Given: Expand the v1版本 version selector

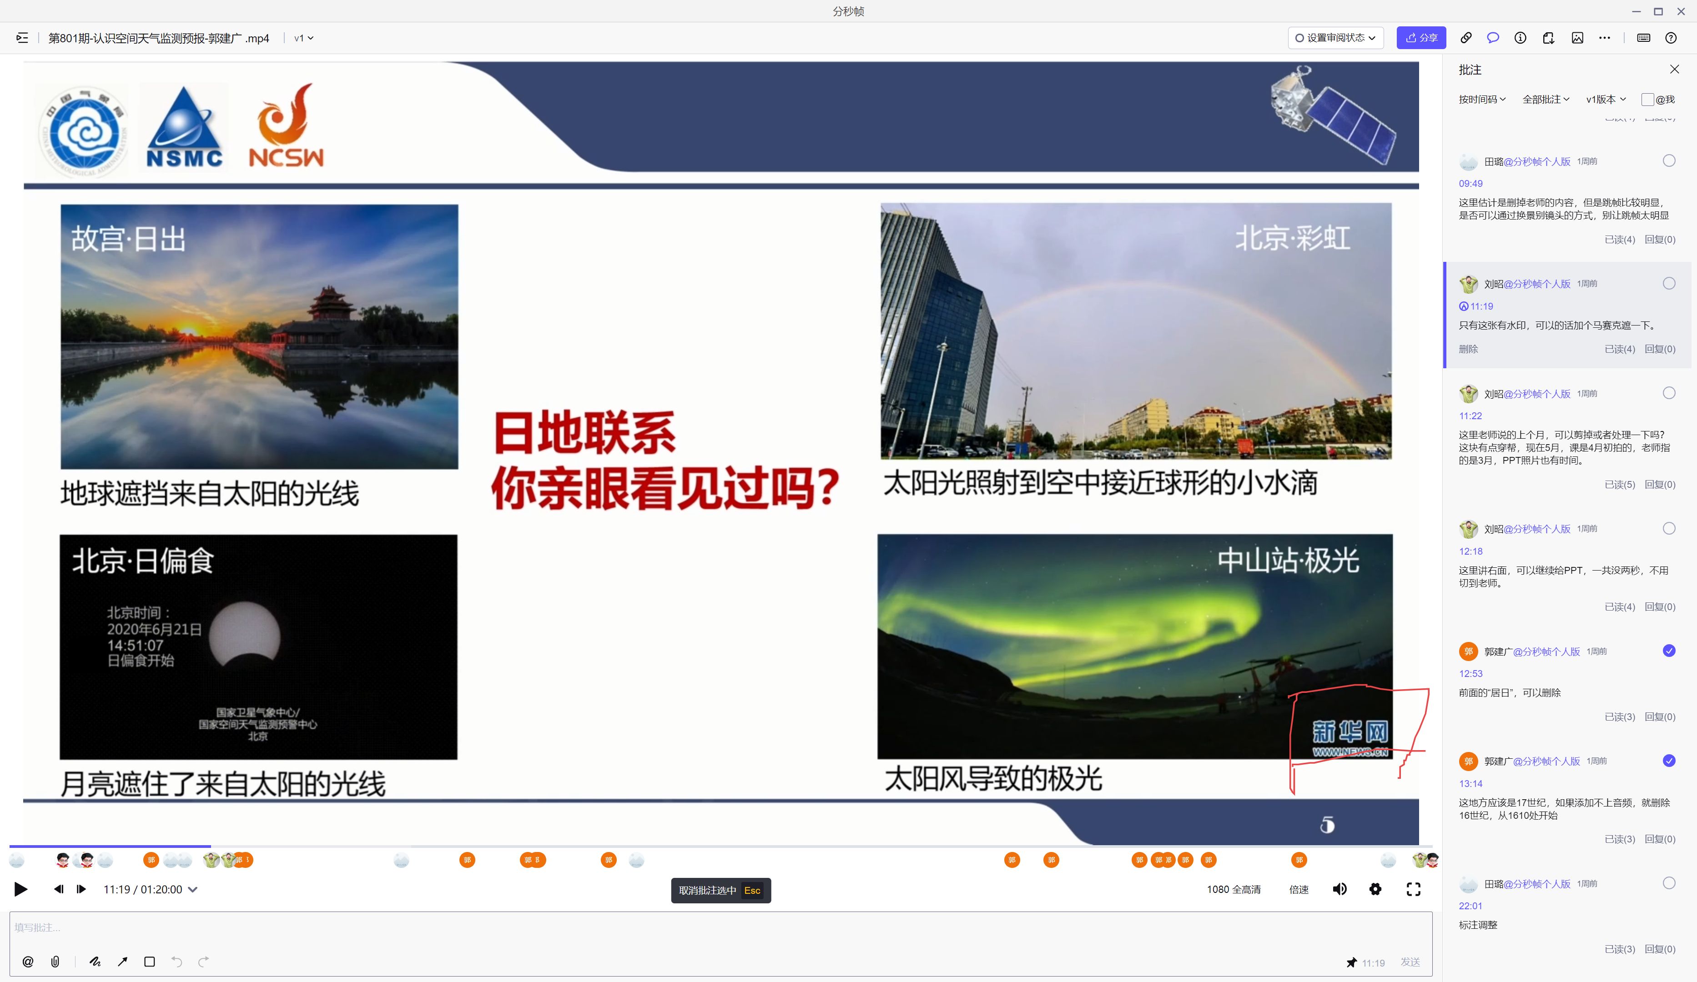Looking at the screenshot, I should click(1605, 99).
